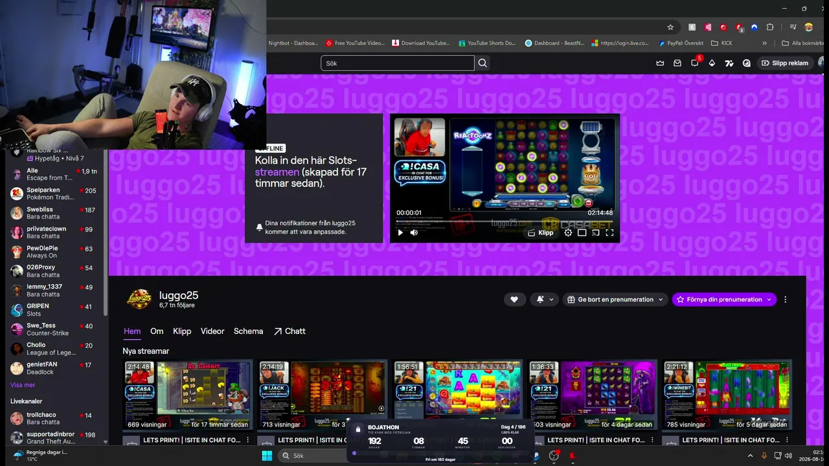Expand channel list with Visa mer
Image resolution: width=829 pixels, height=466 pixels.
(x=22, y=385)
